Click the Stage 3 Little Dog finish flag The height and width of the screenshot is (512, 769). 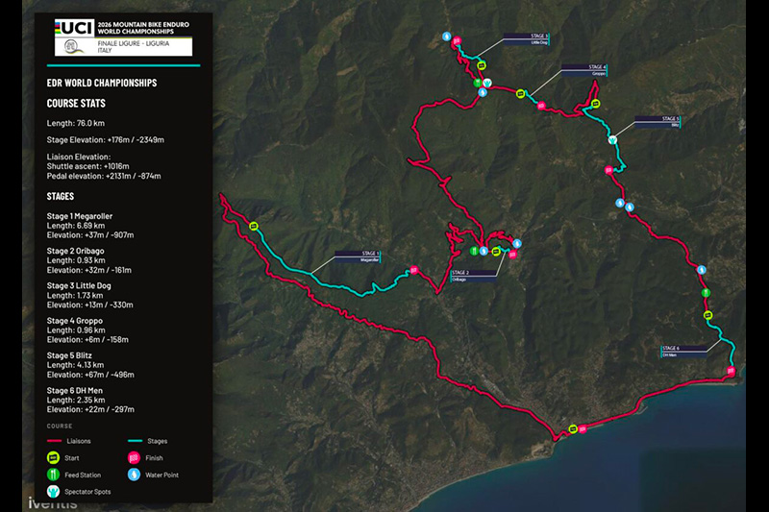tap(458, 40)
